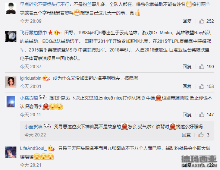This screenshot has width=220, height=170.
Task: Open igirldustbin username link
Action: [31, 78]
